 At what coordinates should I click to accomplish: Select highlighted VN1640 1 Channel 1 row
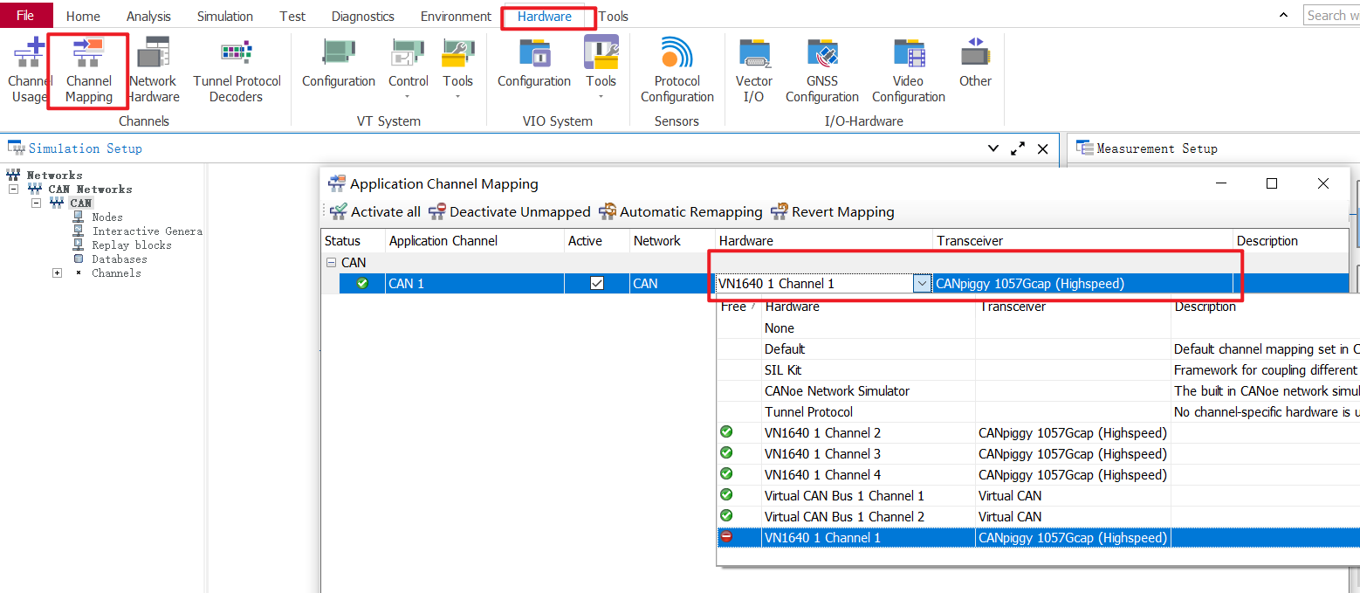tap(1038, 538)
